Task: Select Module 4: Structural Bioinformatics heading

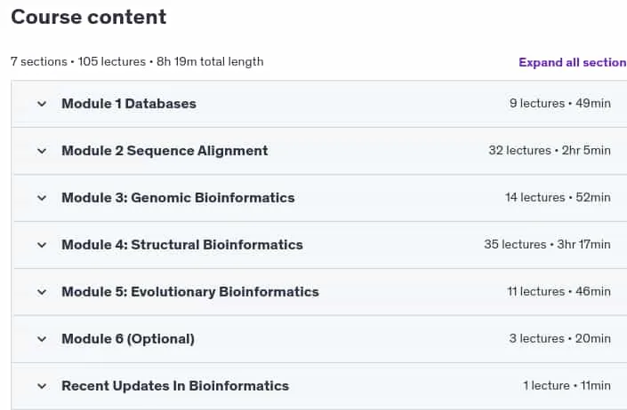Action: (x=182, y=245)
